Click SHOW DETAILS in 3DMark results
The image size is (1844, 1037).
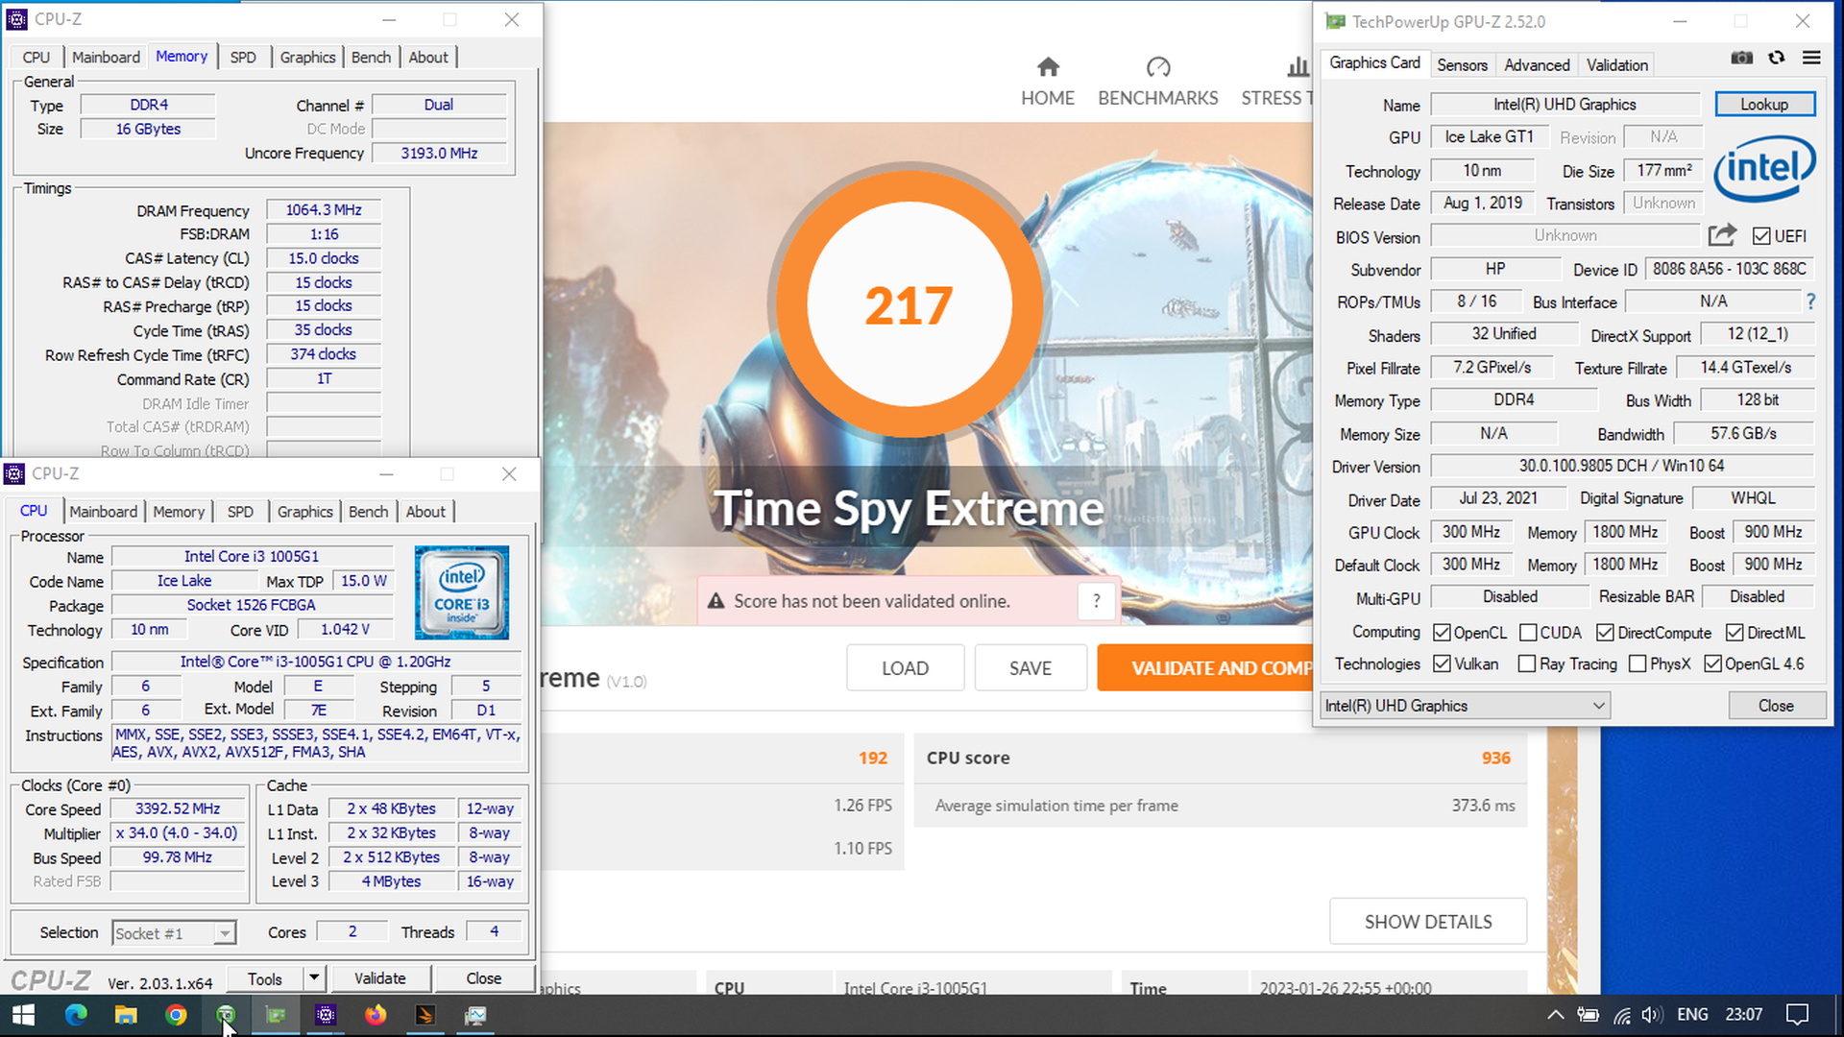coord(1428,922)
